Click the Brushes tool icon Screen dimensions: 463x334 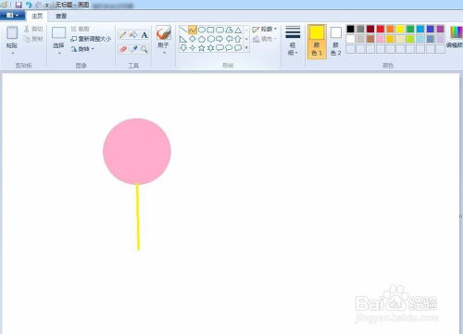coord(164,32)
